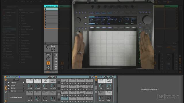Click the Mid Gain macro knob
184x103 pixels.
[x=38, y=86]
